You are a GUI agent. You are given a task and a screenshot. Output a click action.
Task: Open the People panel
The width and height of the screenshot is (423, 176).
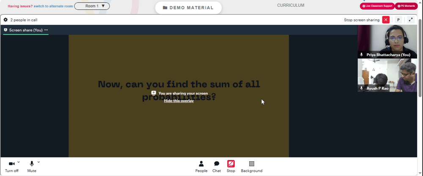coord(201,167)
